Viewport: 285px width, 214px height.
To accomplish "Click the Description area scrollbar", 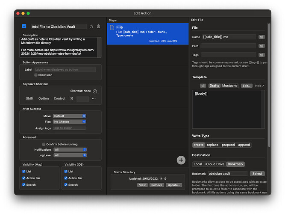I will 99,48.
